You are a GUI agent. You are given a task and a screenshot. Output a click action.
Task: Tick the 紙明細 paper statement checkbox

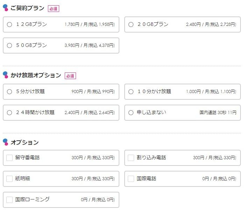coord(9,179)
